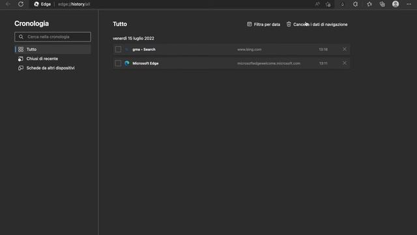Click Cancella i dati di navigazione
417x235 pixels.
[x=317, y=24]
